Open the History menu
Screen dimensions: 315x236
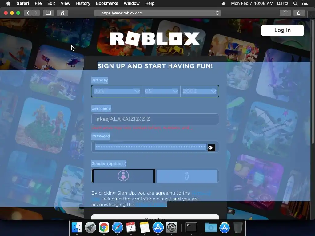(83, 3)
